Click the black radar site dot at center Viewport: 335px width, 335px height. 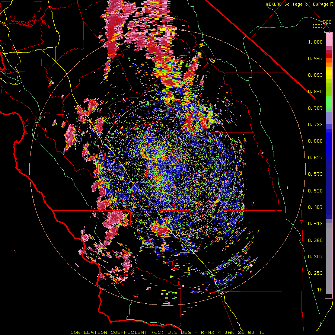(167, 167)
